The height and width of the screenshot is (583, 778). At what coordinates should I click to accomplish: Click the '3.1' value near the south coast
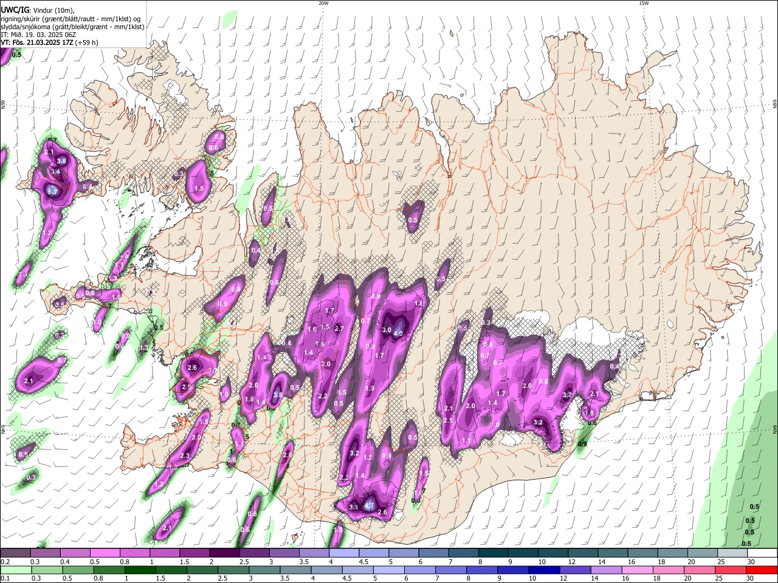354,507
